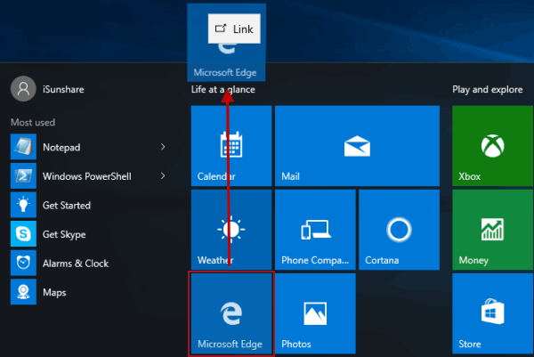The height and width of the screenshot is (357, 534).
Task: Open the Money tile
Action: click(x=492, y=230)
